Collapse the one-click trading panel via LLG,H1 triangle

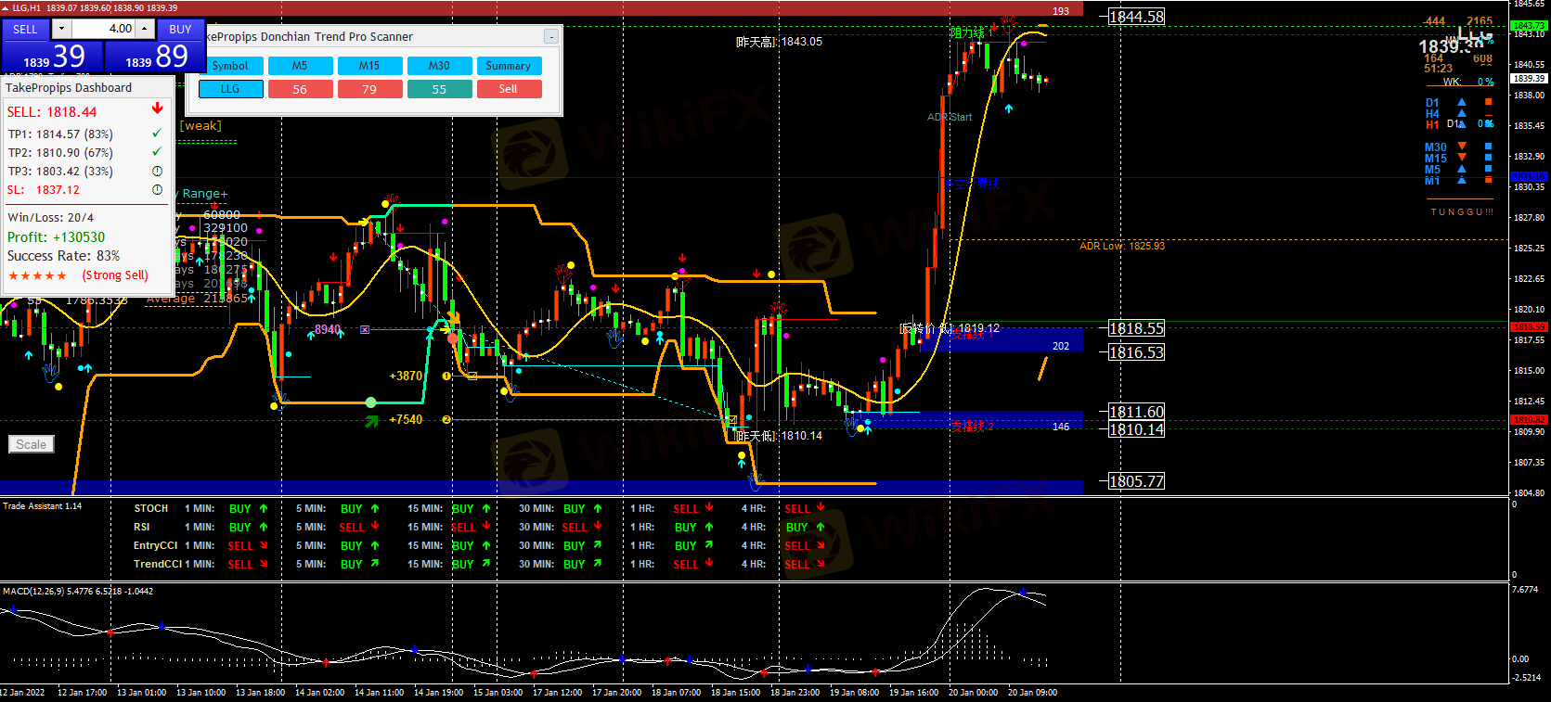pos(6,8)
